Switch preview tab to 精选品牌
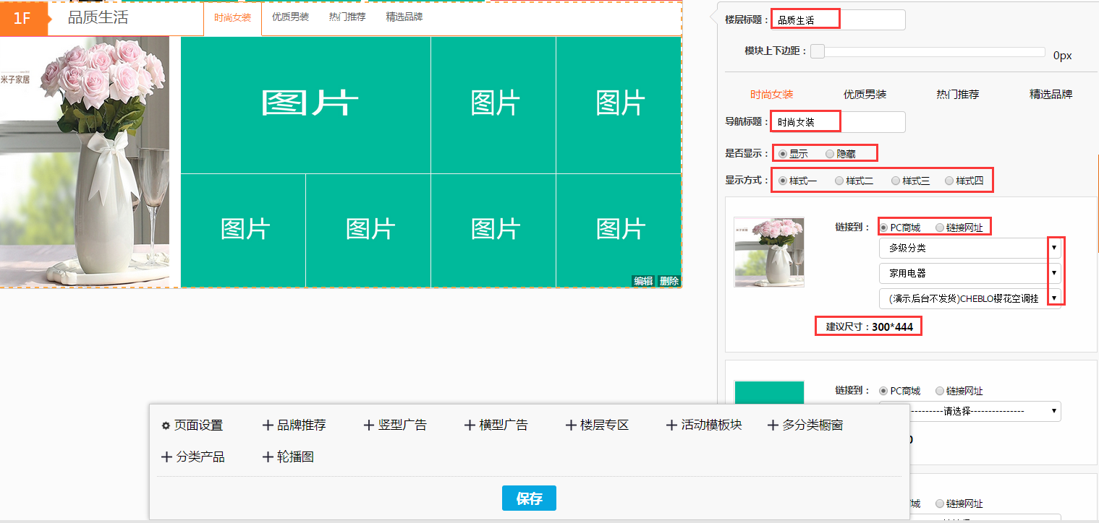The width and height of the screenshot is (1099, 523). coord(404,17)
